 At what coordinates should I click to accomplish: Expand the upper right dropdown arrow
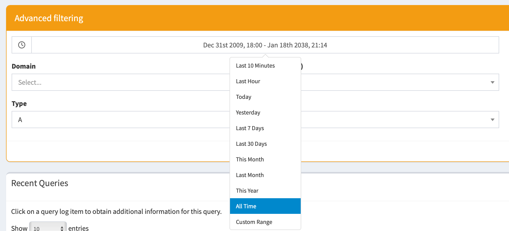pyautogui.click(x=492, y=82)
